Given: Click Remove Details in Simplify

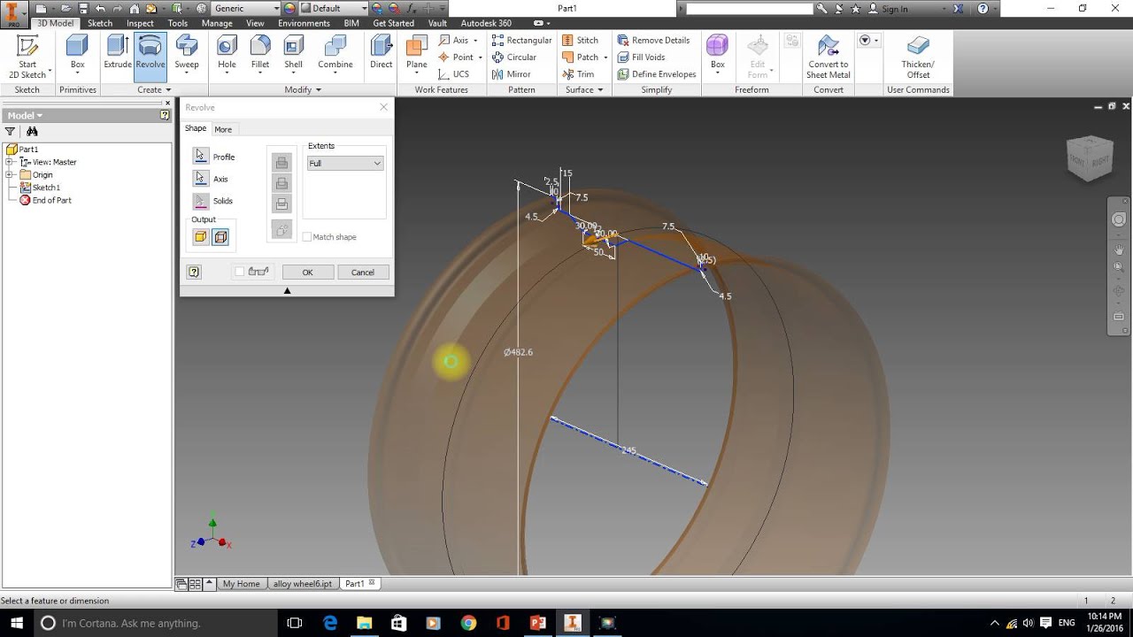Looking at the screenshot, I should (x=653, y=40).
